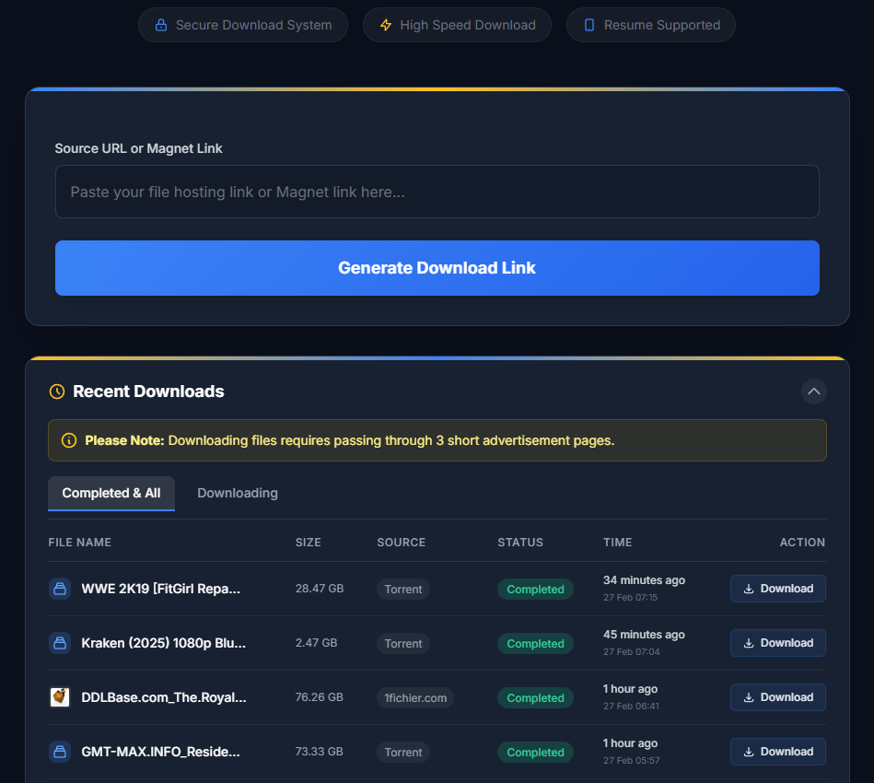The width and height of the screenshot is (874, 783).
Task: Select the Kraken (2025) 1080p Blu... file name
Action: pos(163,643)
